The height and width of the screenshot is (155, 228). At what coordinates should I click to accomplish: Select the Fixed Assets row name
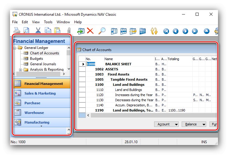(118, 74)
